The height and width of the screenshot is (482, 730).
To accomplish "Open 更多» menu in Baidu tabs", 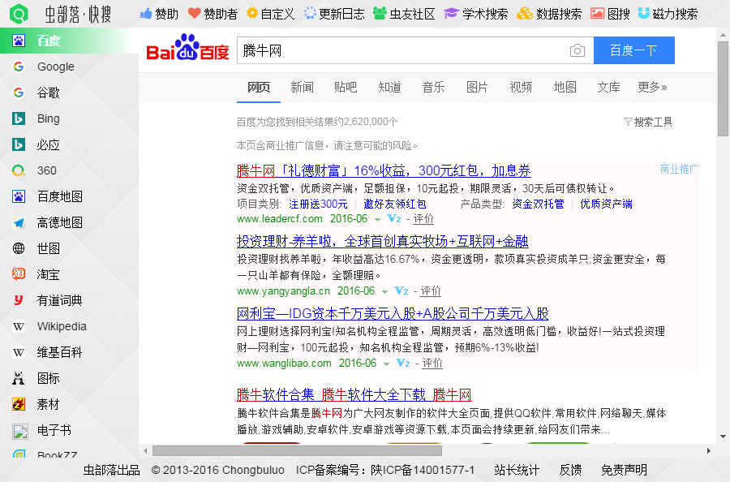I will pos(652,87).
